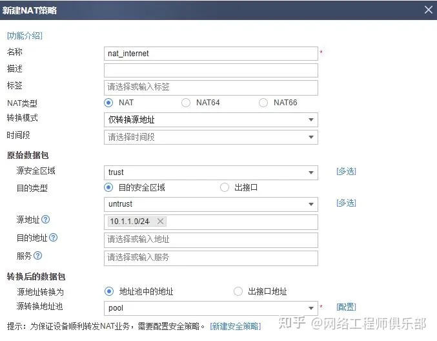Viewport: 437px width, 341px height.
Task: Open help icon beside 源地址
Action: (x=45, y=220)
